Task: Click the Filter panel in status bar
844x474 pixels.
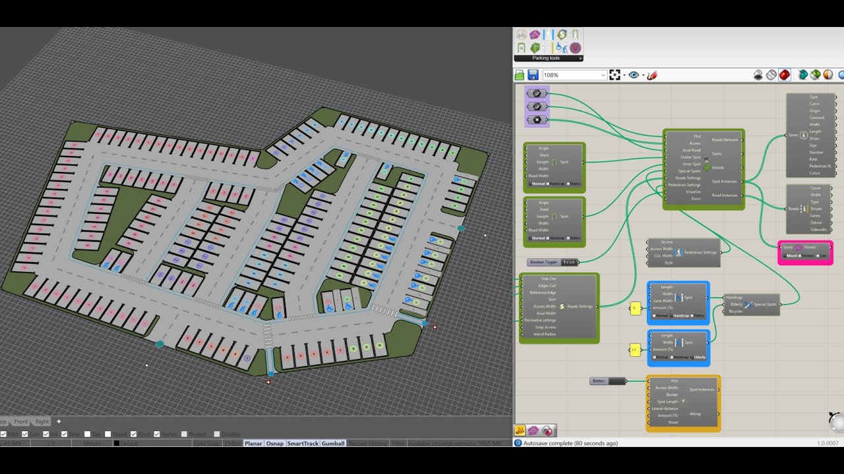Action: point(398,444)
